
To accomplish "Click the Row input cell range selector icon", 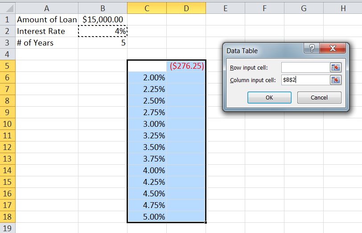I will [x=335, y=67].
